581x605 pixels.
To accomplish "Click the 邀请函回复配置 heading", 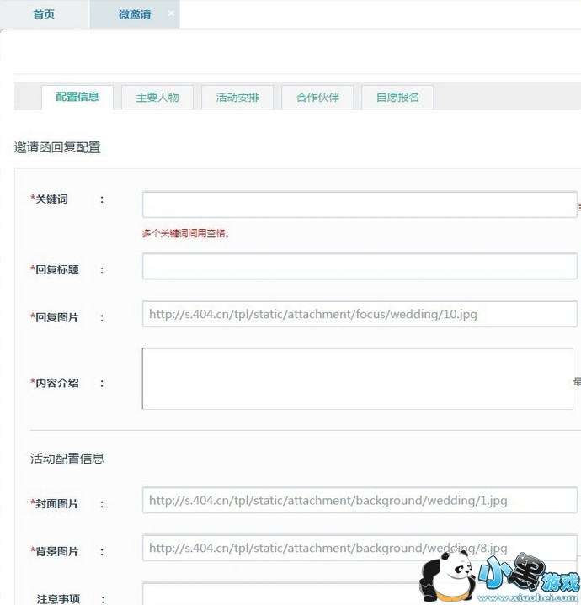I will tap(57, 147).
